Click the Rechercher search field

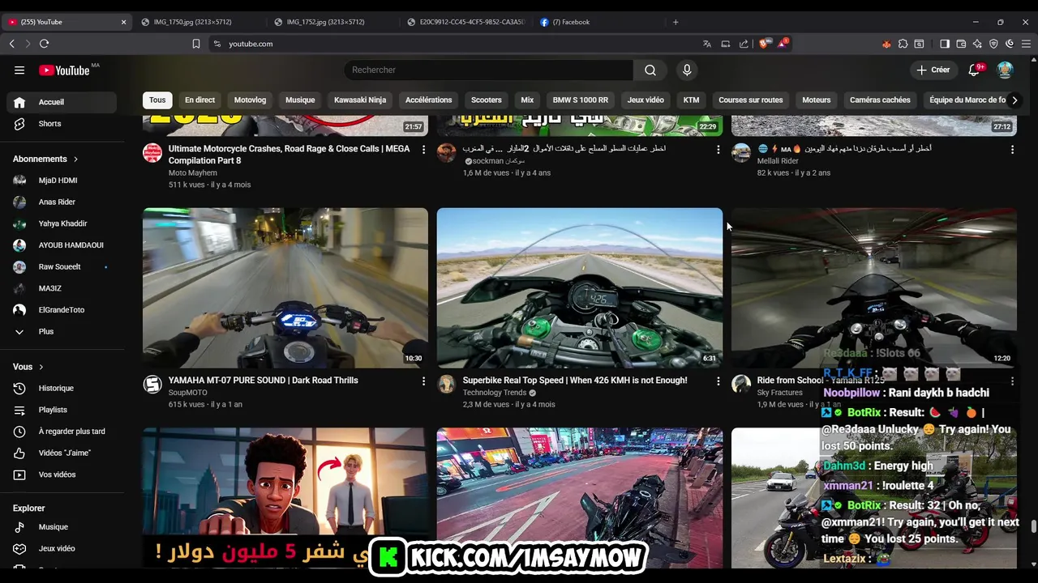(x=488, y=70)
